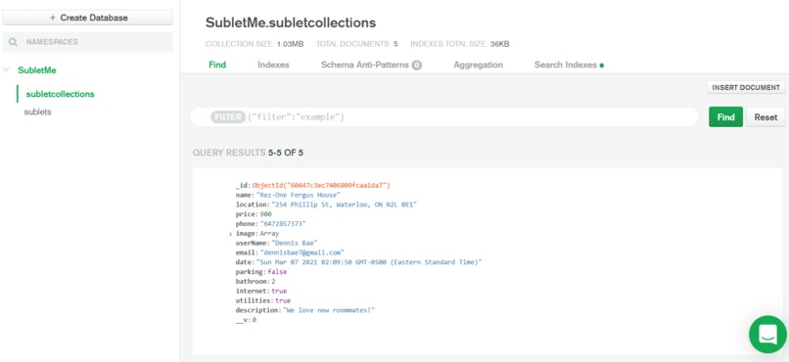The height and width of the screenshot is (362, 789).
Task: Click the utilities value true
Action: pos(283,300)
